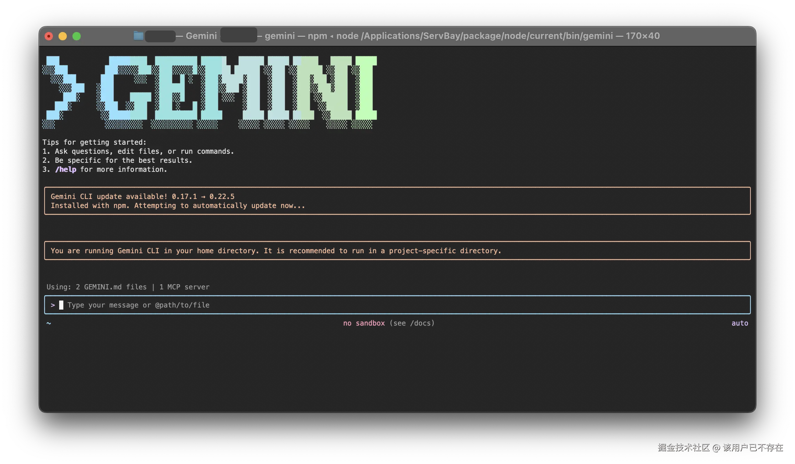Click the tilde home directory indicator
The image size is (795, 464).
coord(49,323)
